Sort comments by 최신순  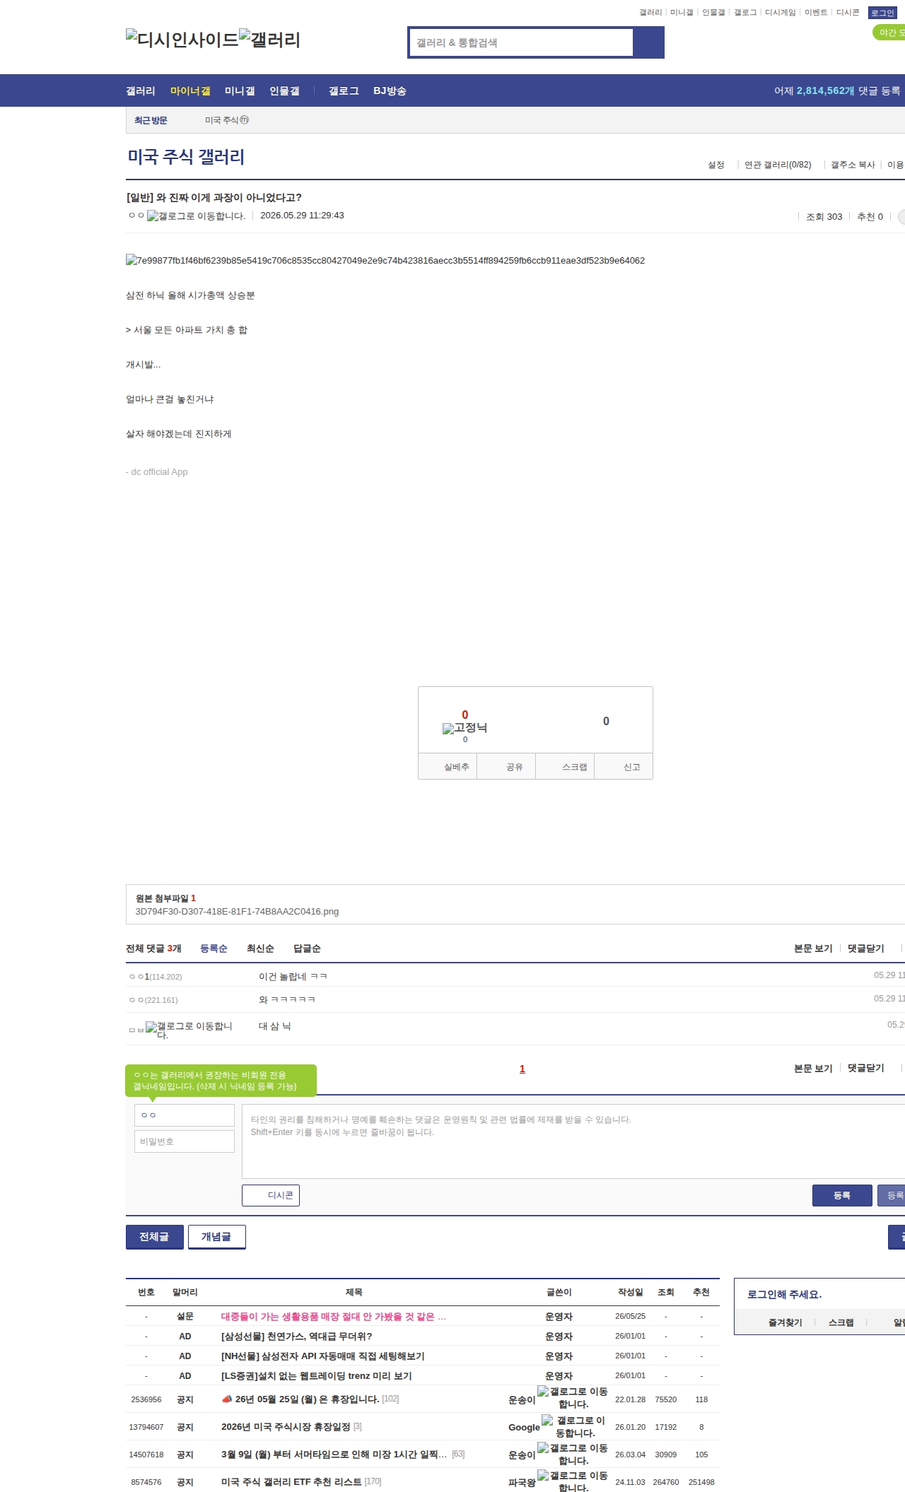(x=260, y=948)
